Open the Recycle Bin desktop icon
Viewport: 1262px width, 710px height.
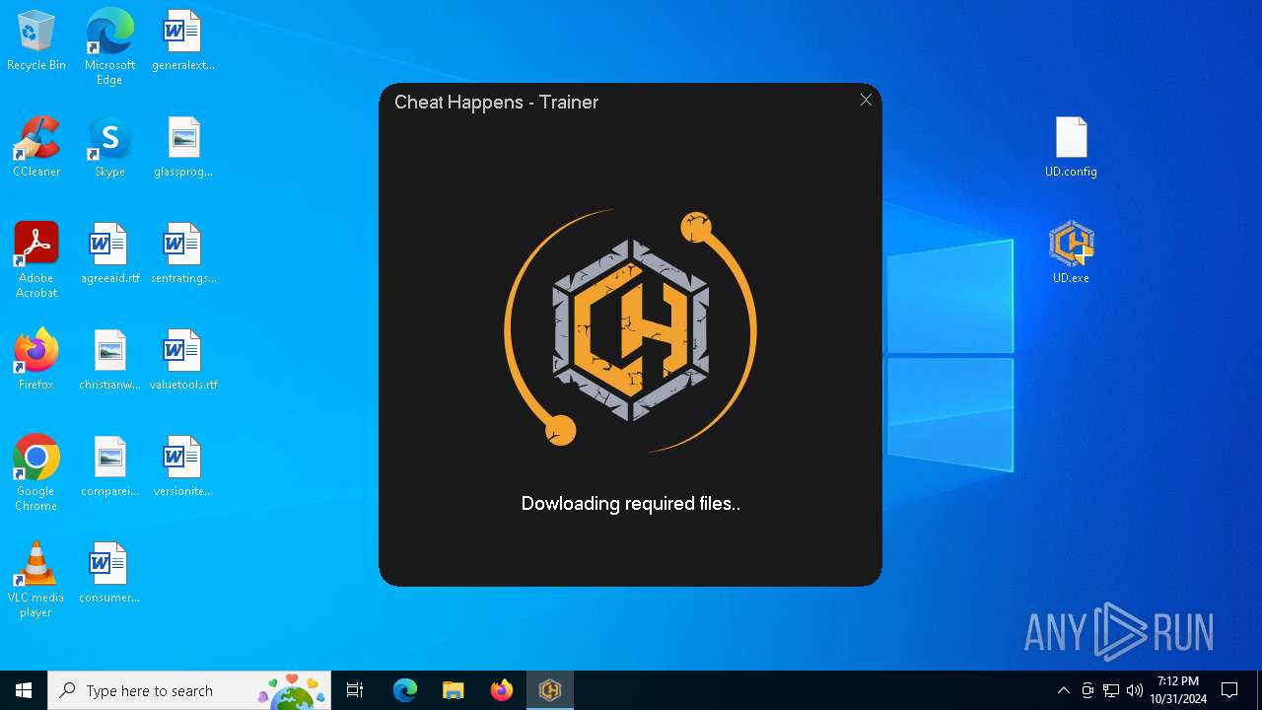point(36,41)
